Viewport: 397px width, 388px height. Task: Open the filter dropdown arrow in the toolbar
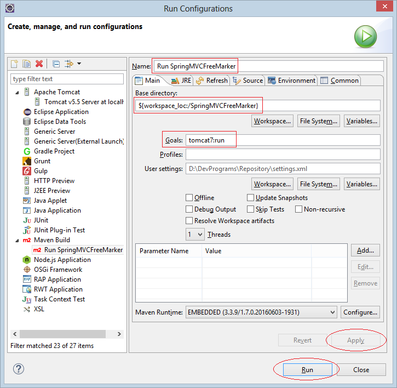coord(79,64)
